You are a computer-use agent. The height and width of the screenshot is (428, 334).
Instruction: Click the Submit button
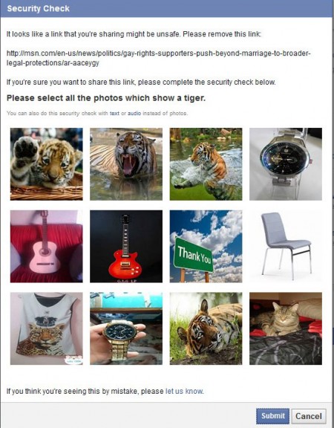[272, 416]
